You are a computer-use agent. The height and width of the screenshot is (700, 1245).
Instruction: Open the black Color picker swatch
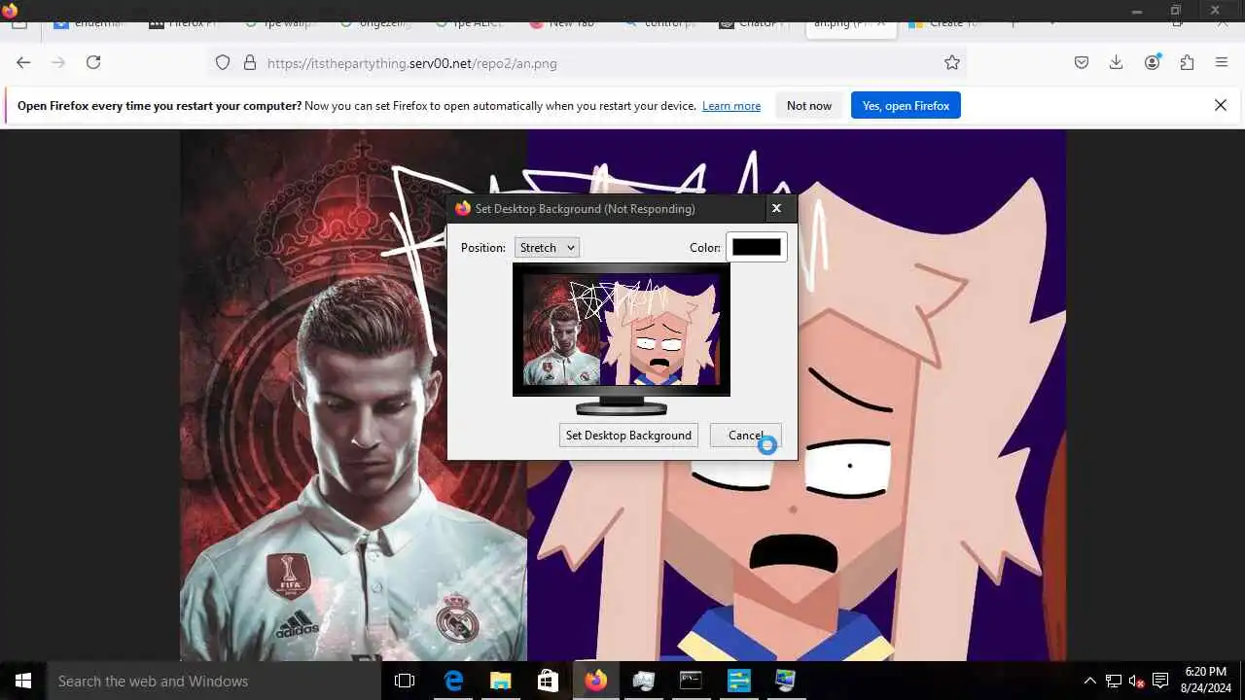point(756,247)
